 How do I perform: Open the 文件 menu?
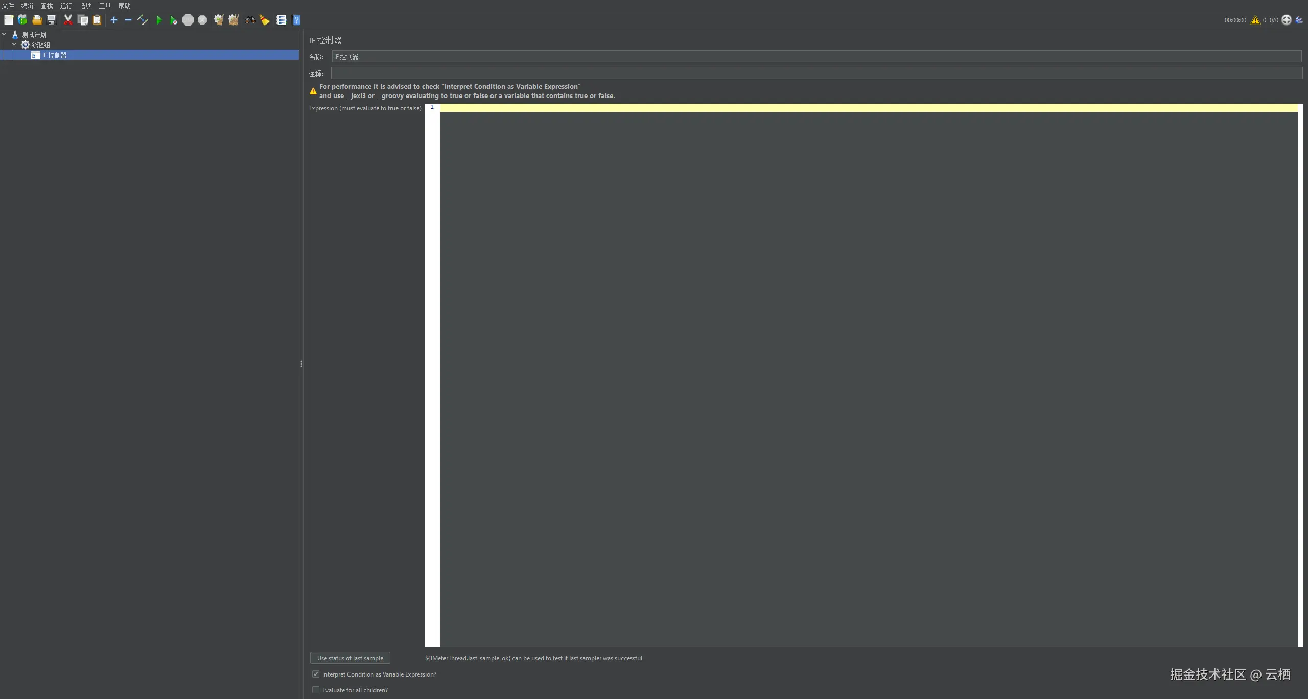[8, 6]
